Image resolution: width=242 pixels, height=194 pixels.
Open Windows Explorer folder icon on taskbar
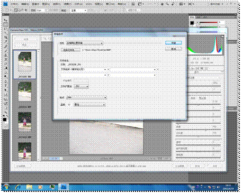click(x=29, y=187)
